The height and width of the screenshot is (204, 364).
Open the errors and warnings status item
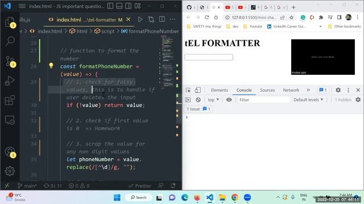(79, 186)
